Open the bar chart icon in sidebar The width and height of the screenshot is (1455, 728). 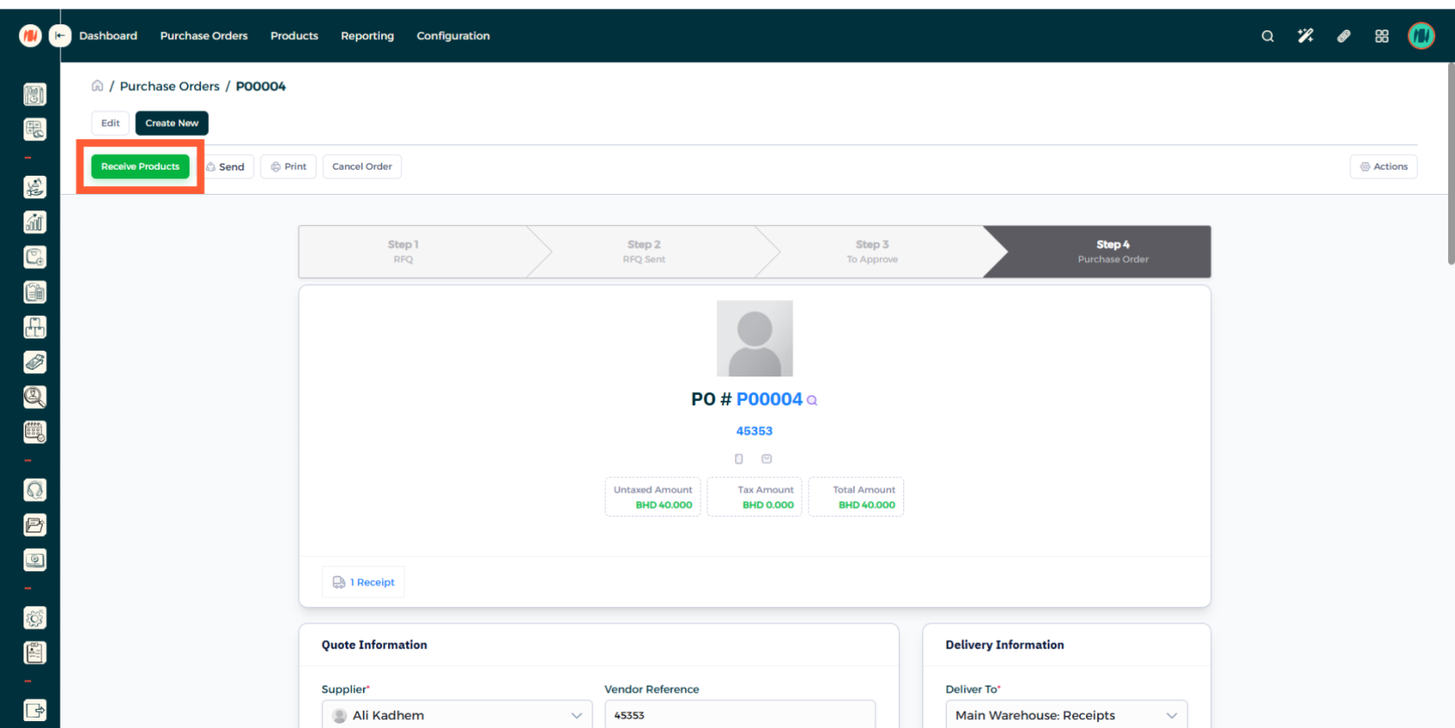click(35, 222)
